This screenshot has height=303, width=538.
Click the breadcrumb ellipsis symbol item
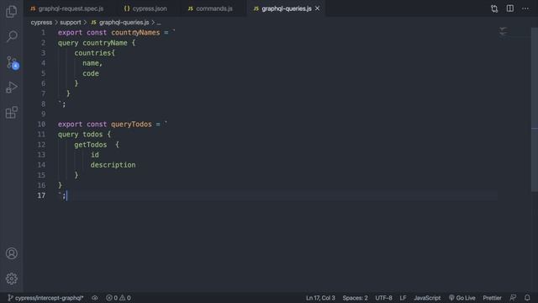coord(159,23)
